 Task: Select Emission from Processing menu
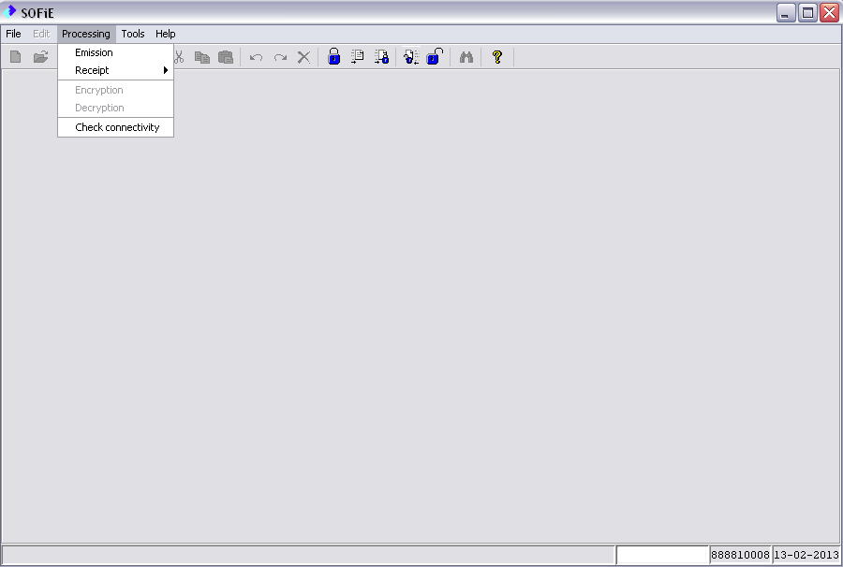tap(94, 52)
